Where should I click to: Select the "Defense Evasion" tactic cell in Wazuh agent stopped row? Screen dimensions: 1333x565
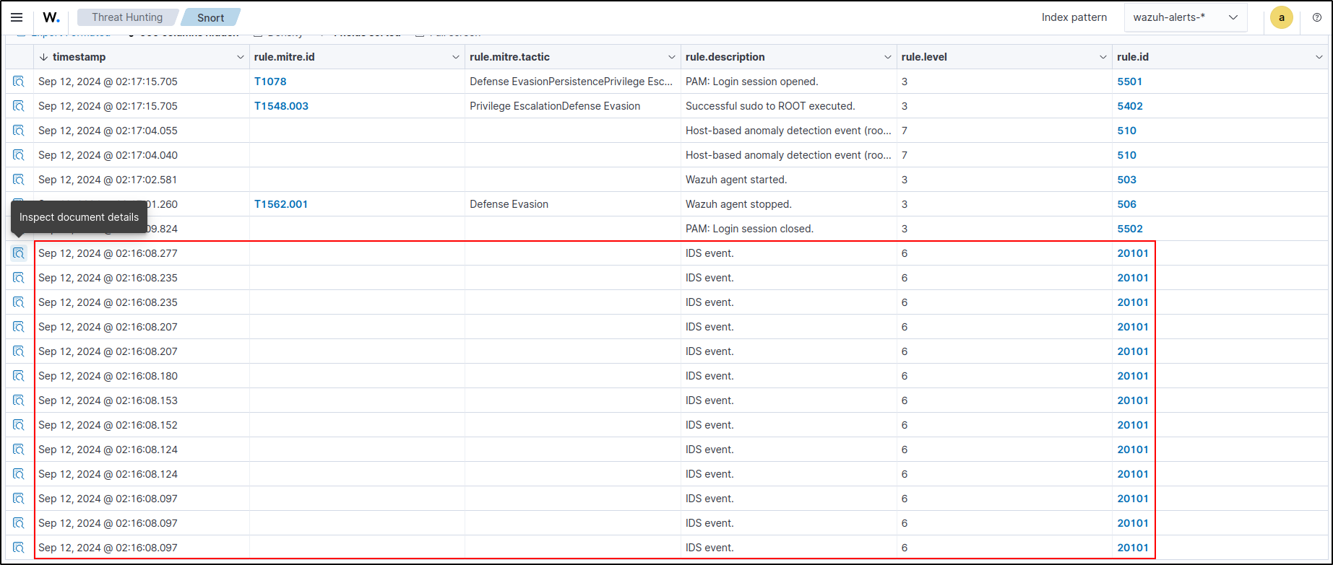(x=573, y=204)
